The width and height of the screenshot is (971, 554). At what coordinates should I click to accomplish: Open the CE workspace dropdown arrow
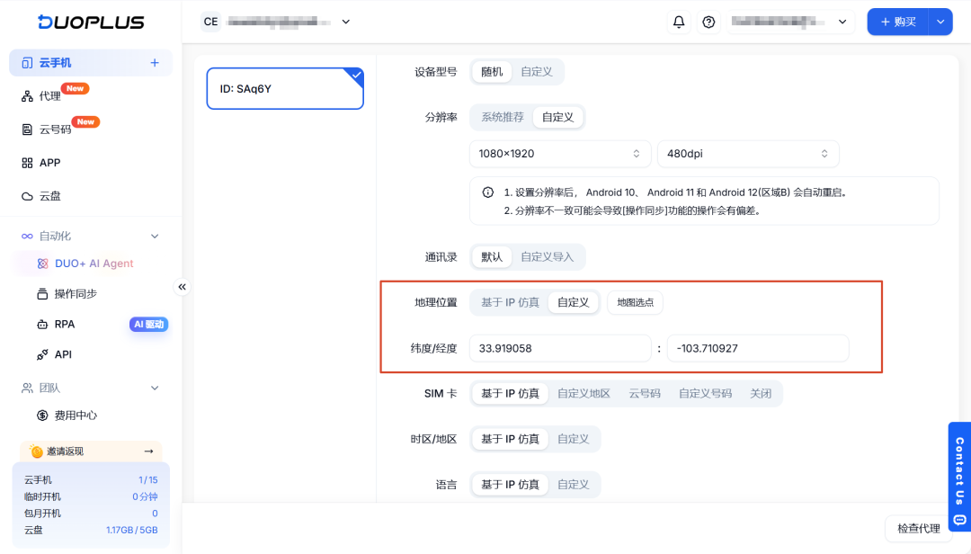tap(346, 22)
